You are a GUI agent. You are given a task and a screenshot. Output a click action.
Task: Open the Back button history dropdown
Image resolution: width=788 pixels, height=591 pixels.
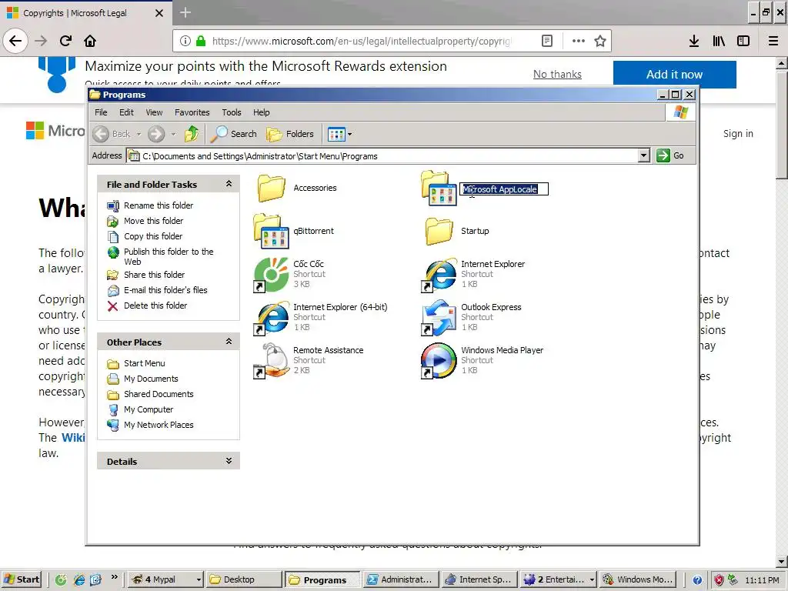(139, 134)
